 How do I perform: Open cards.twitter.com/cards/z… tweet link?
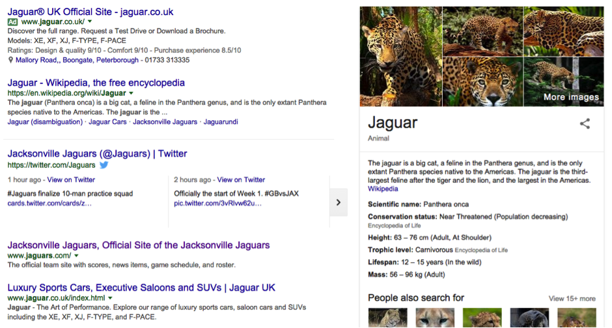pyautogui.click(x=49, y=203)
